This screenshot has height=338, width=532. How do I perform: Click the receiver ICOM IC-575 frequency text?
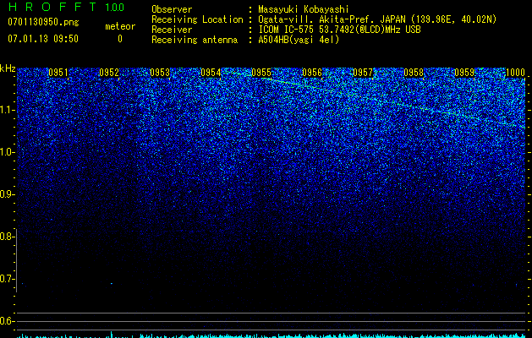click(339, 30)
